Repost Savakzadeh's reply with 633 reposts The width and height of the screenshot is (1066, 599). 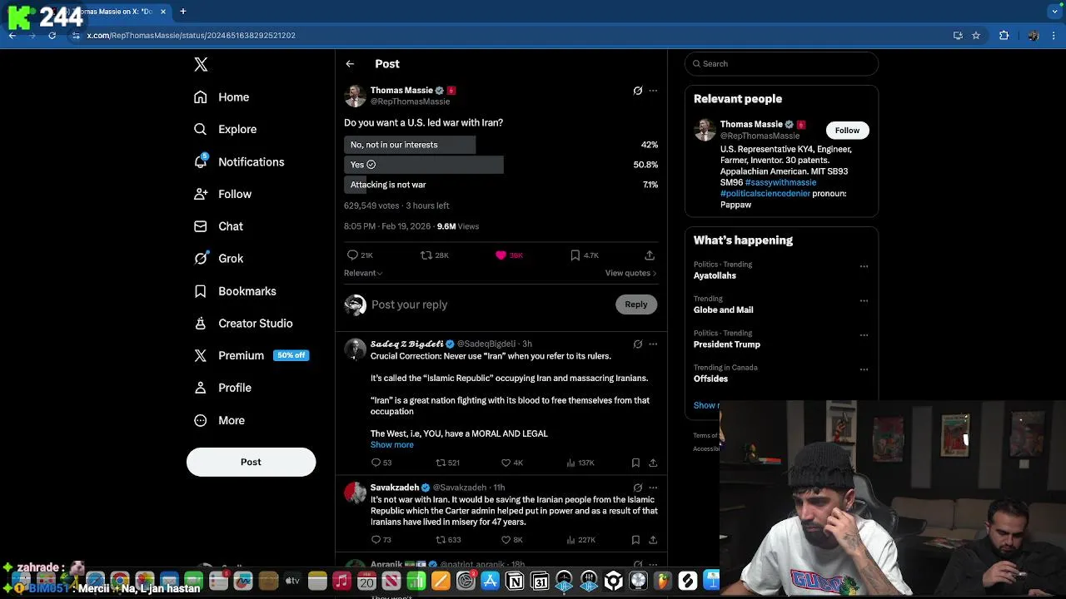coord(448,540)
